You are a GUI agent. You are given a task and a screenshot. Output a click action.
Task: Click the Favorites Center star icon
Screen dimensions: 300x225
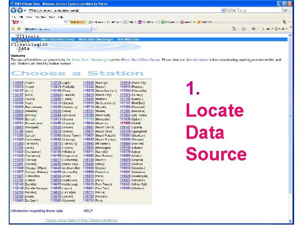[x=13, y=29]
